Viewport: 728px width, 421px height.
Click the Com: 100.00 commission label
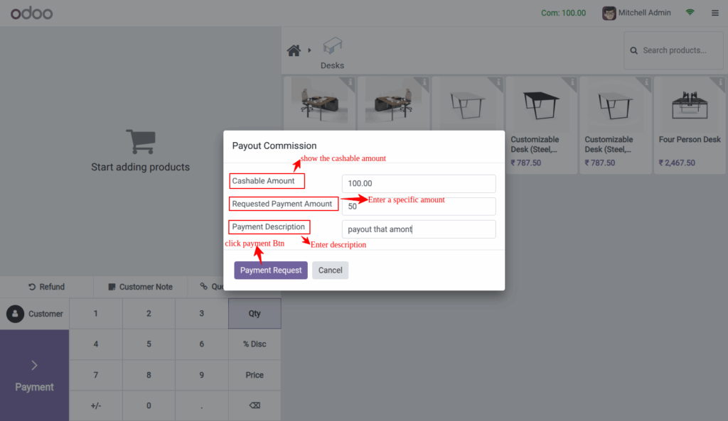pos(563,12)
